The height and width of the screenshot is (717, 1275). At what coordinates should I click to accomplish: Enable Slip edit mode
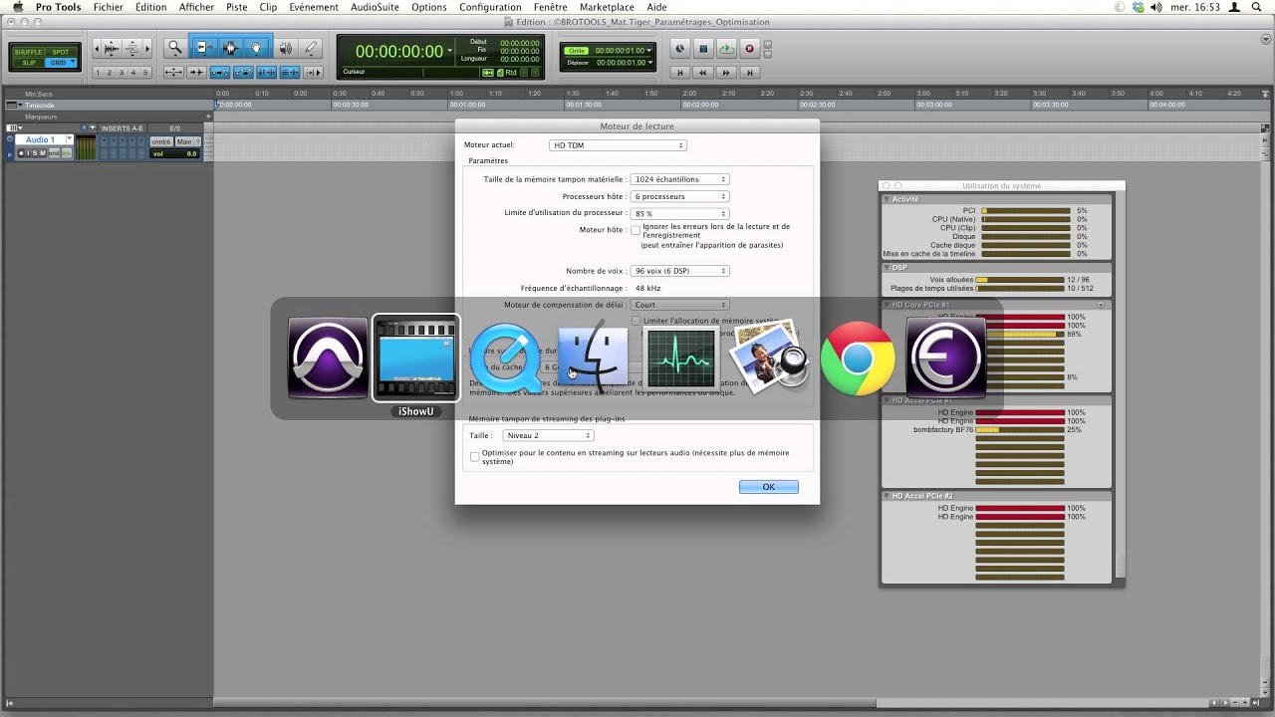(28, 63)
